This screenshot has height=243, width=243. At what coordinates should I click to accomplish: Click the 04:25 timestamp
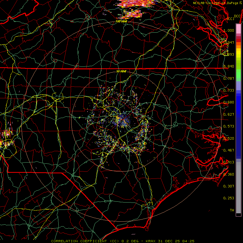click(188, 241)
